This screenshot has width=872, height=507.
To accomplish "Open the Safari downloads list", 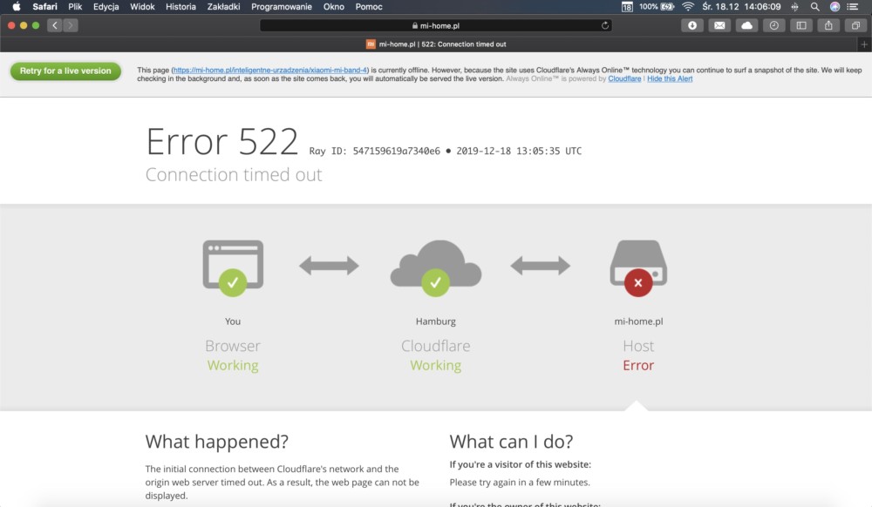I will coord(692,25).
